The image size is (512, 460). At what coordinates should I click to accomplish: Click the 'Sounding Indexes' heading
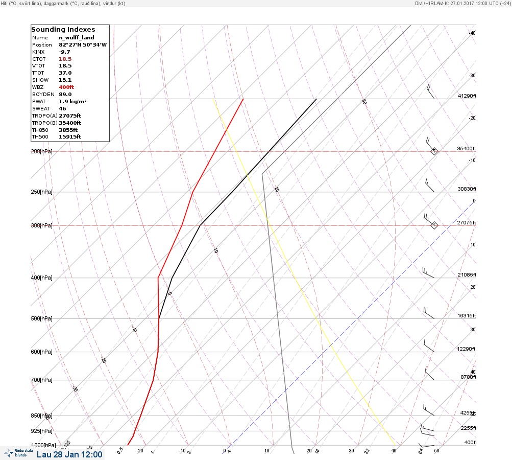pyautogui.click(x=63, y=30)
